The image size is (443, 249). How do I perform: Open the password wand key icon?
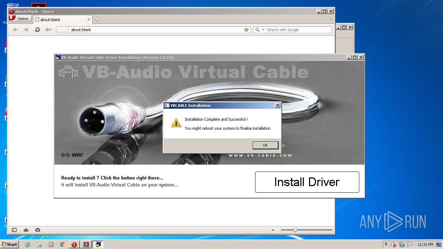[48, 30]
